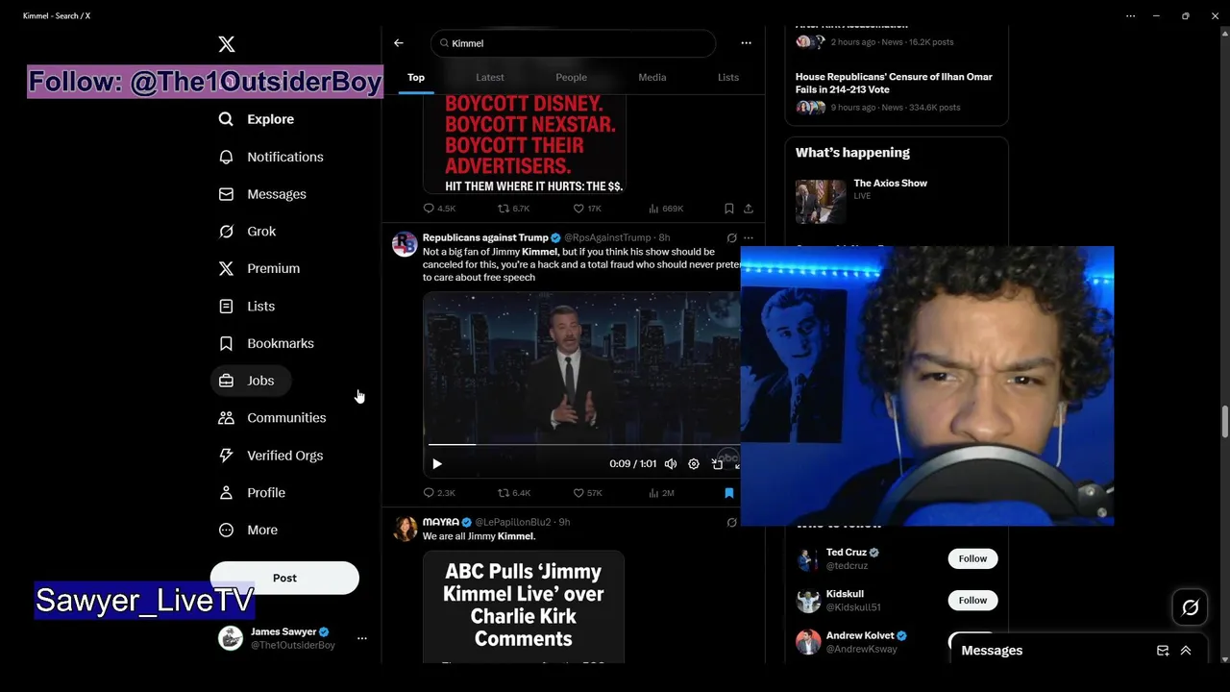1230x692 pixels.
Task: Go back with the left arrow
Action: coord(399,43)
